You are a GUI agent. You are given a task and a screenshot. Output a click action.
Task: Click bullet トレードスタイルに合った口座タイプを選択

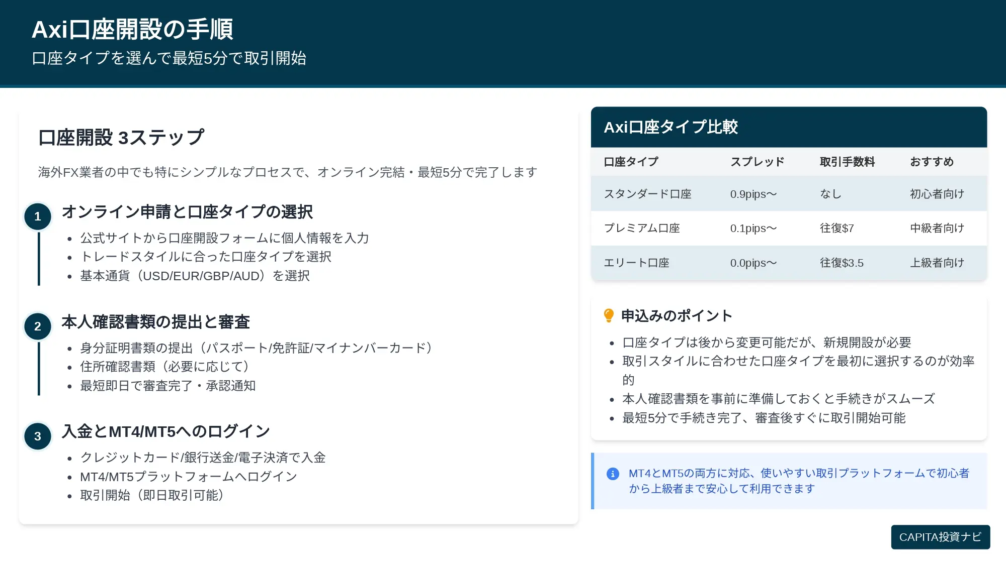206,257
